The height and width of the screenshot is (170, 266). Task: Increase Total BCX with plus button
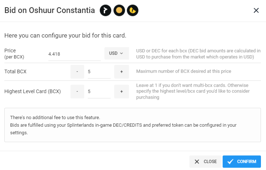pyautogui.click(x=121, y=71)
